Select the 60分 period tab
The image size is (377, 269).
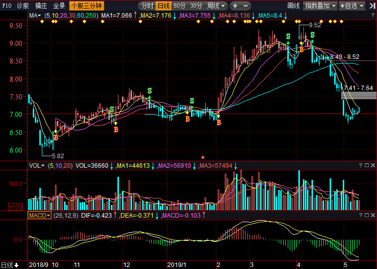pyautogui.click(x=179, y=6)
